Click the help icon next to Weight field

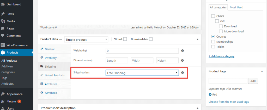pos(182,50)
